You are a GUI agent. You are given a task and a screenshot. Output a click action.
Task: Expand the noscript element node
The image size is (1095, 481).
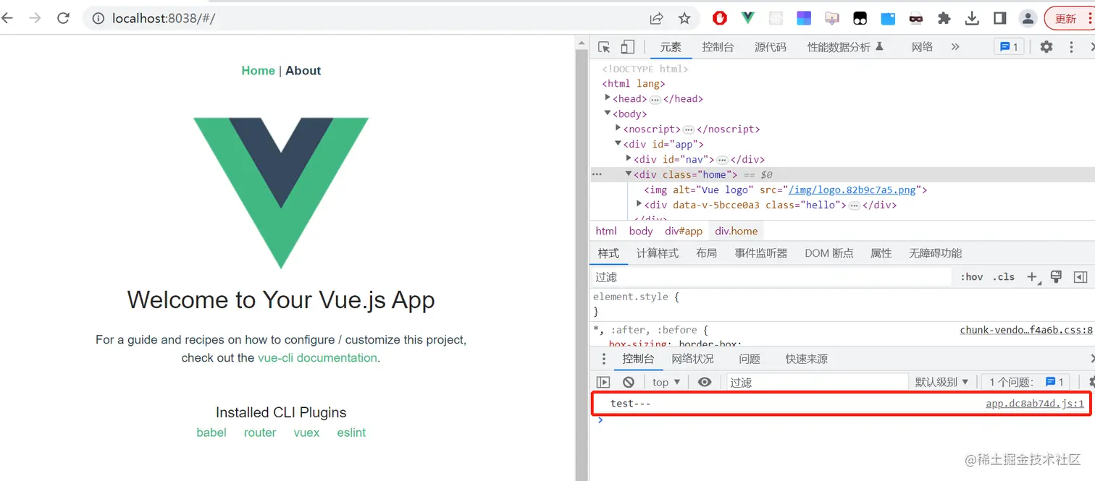[618, 129]
